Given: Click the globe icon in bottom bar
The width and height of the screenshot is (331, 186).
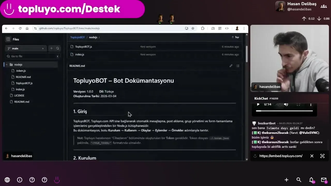Looking at the screenshot, I should pos(7,180).
